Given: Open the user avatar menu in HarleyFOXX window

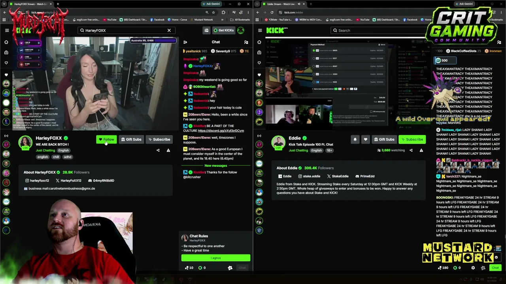Looking at the screenshot, I should click(x=241, y=30).
